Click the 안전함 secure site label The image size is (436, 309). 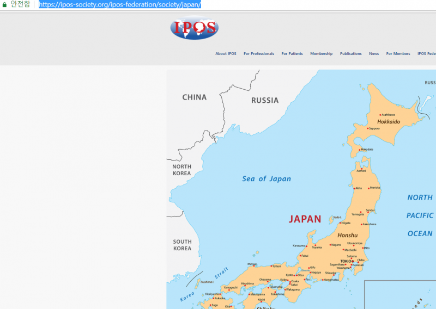(x=20, y=4)
